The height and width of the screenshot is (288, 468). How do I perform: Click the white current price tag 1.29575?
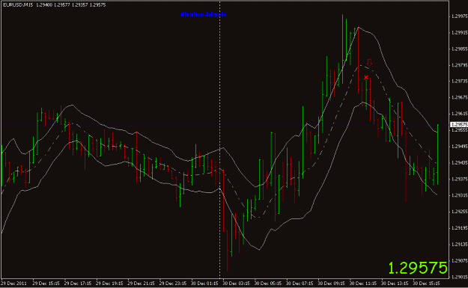pos(459,125)
